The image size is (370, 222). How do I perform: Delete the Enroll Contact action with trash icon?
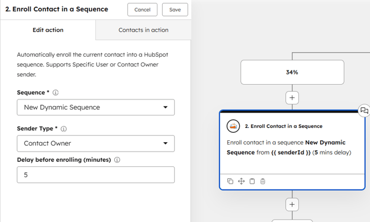pos(263,181)
